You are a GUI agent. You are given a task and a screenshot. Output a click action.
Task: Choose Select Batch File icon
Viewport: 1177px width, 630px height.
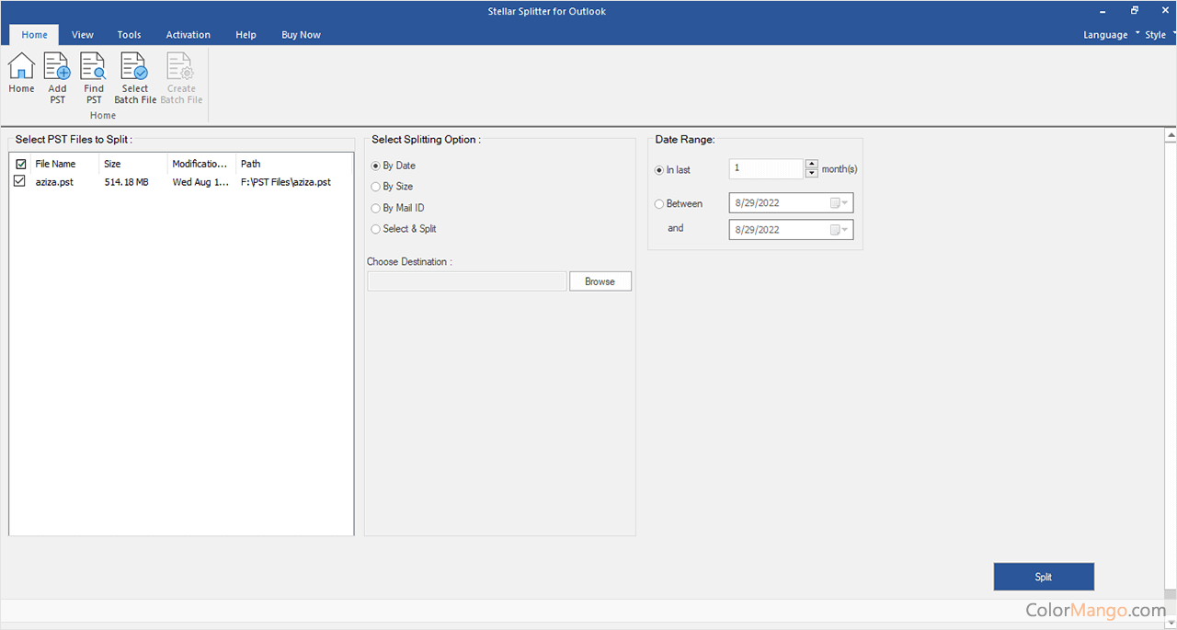coord(135,78)
